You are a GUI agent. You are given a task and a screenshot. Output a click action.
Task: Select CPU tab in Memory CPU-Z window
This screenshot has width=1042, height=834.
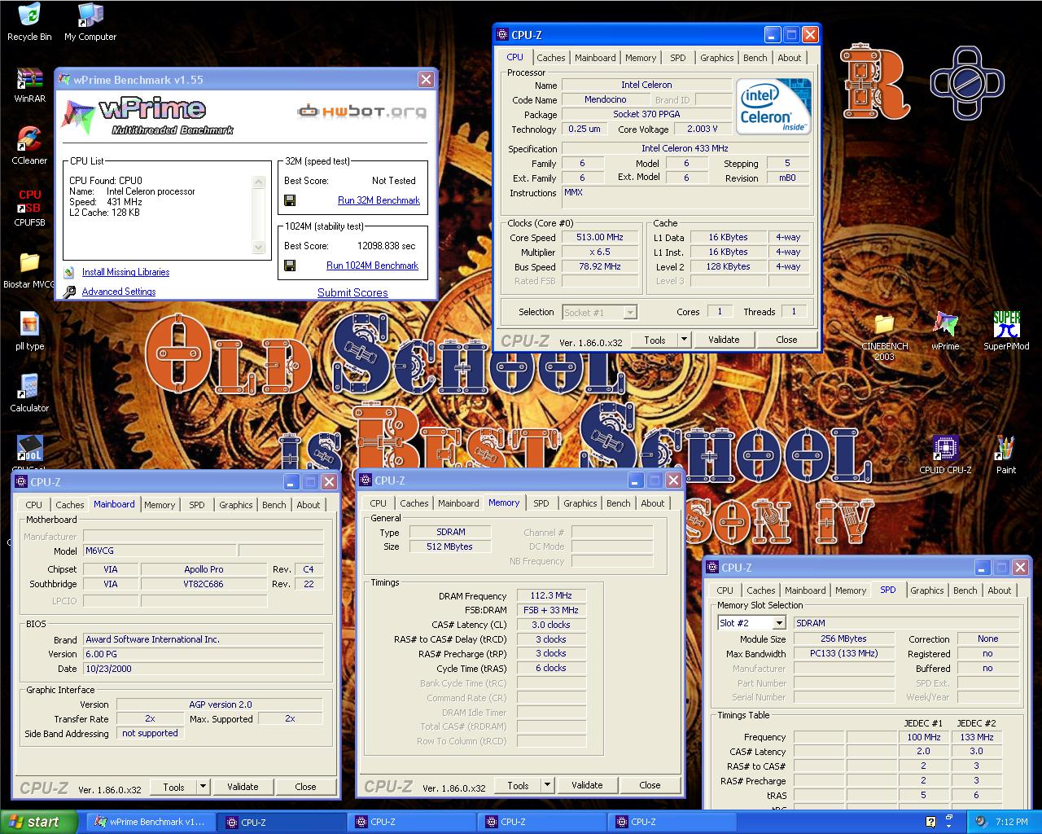(x=379, y=503)
